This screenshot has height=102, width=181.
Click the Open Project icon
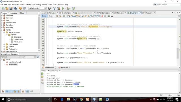pos(11,8)
